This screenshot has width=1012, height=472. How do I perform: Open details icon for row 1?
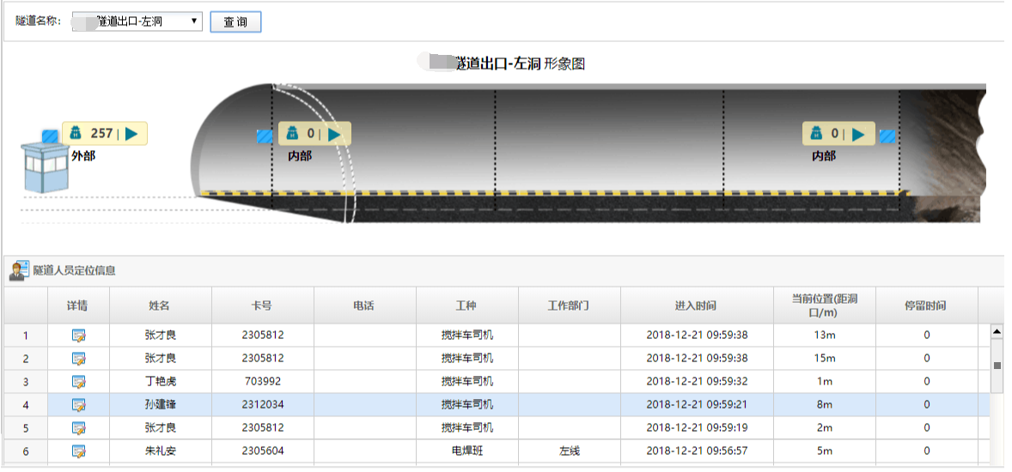click(79, 336)
